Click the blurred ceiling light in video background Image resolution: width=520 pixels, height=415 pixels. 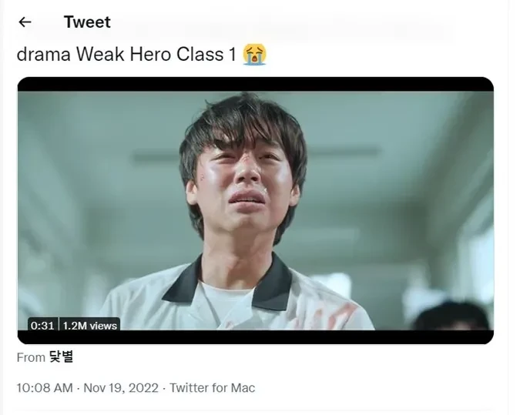(154, 156)
